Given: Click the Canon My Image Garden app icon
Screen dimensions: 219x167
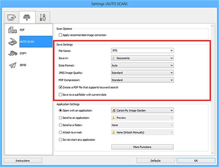Looking at the screenshot, I should pyautogui.click(x=114, y=111).
